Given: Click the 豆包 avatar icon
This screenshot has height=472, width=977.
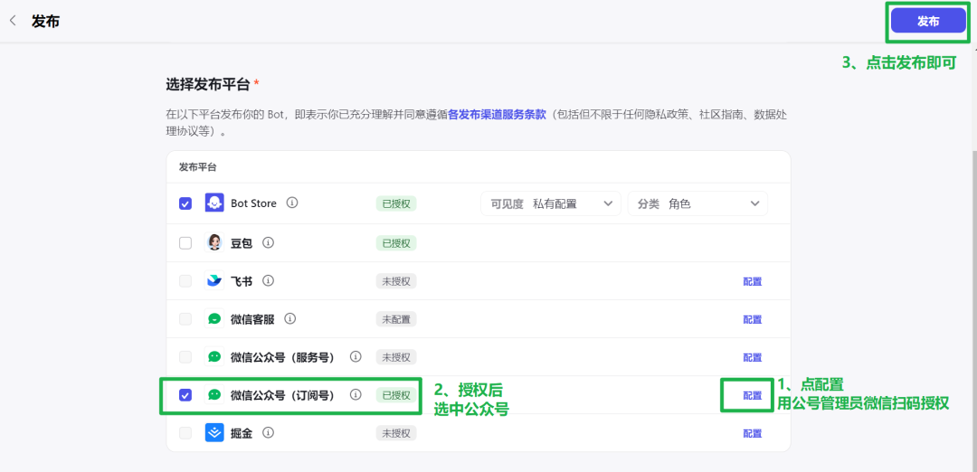Looking at the screenshot, I should pos(214,243).
